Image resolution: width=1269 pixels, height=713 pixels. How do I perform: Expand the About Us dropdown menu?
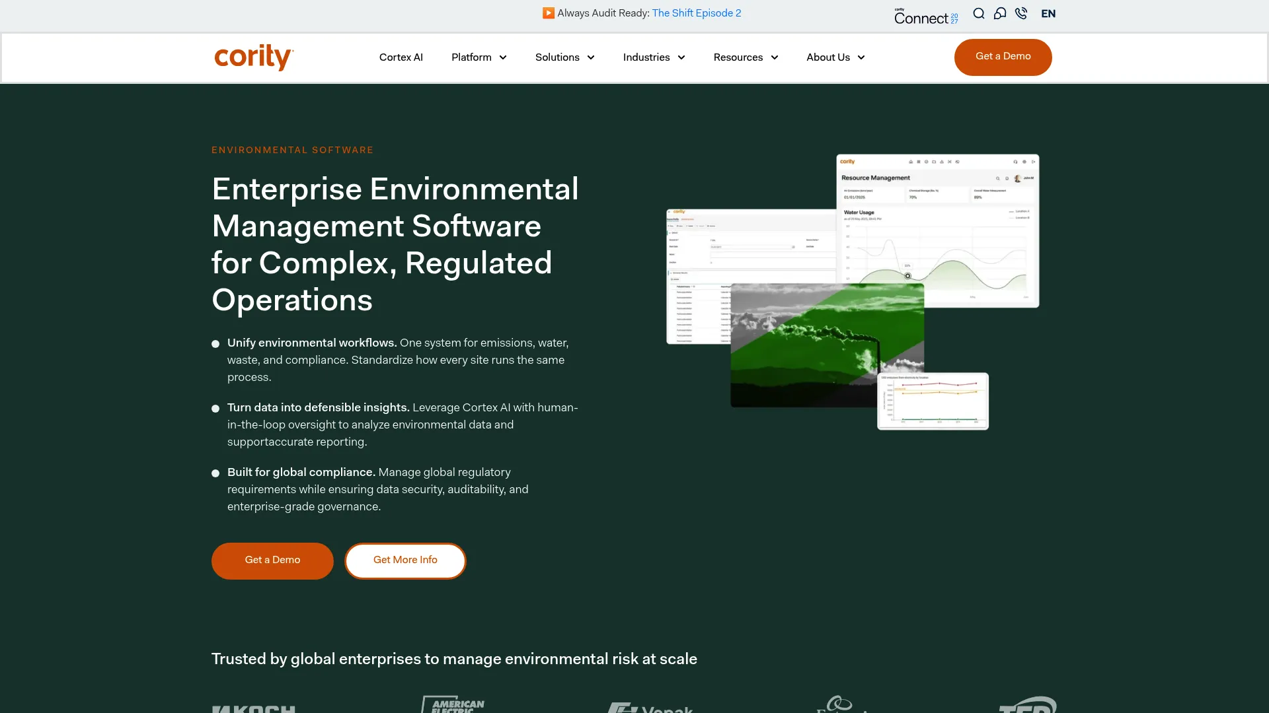(x=836, y=57)
